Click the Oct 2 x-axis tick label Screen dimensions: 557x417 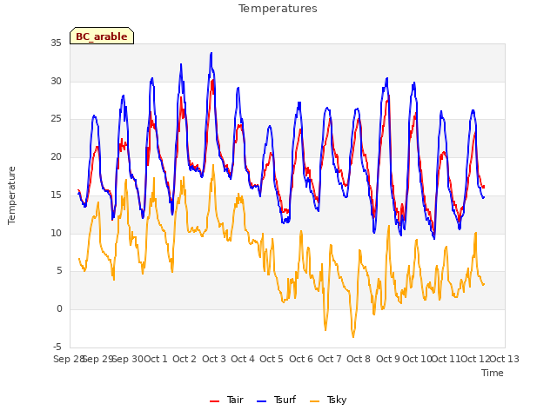click(x=185, y=359)
